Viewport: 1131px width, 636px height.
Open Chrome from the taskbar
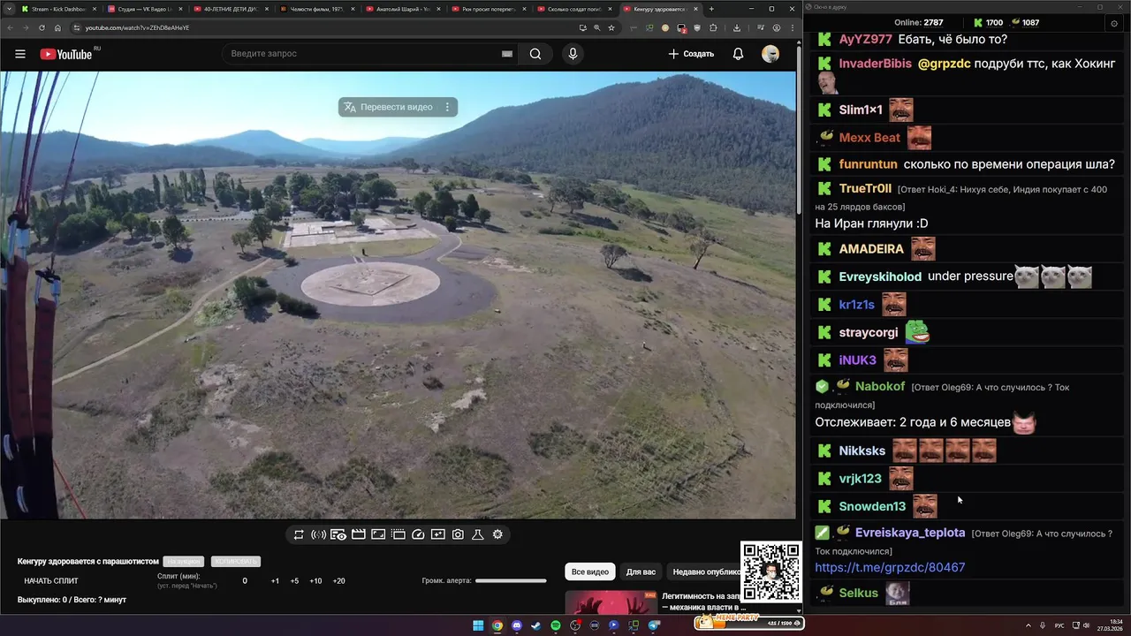click(x=497, y=625)
